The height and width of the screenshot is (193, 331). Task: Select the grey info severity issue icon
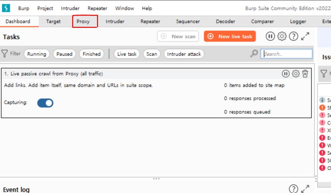pos(322,100)
